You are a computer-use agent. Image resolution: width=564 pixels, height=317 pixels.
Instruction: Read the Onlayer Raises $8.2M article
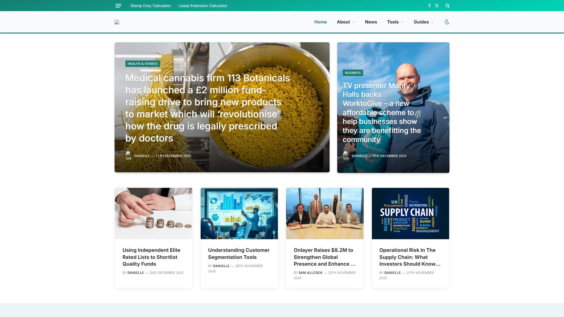[x=323, y=257]
